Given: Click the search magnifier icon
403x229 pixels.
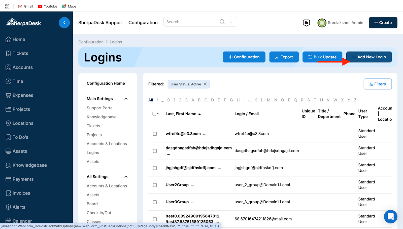Looking at the screenshot, I should (222, 22).
